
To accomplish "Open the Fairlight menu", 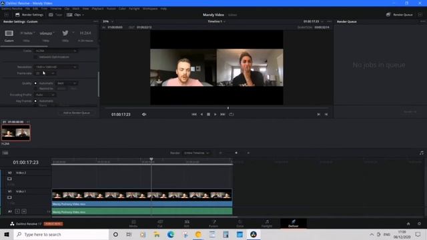I will [x=134, y=9].
